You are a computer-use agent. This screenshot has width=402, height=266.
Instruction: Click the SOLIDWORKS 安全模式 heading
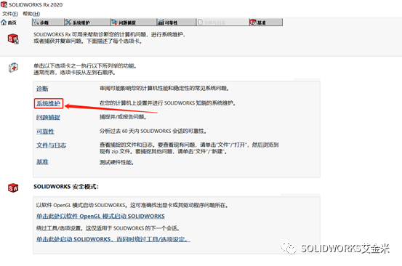66,187
